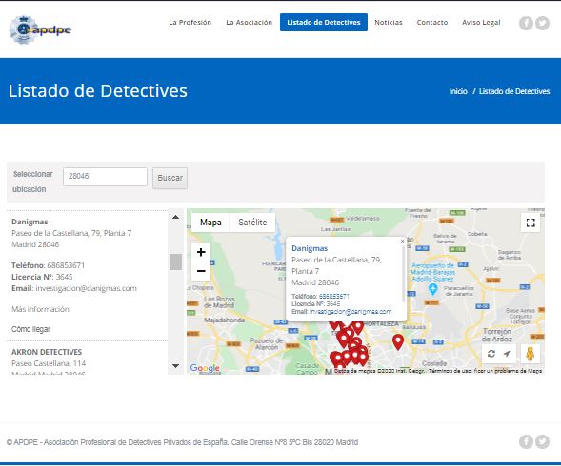Click list scroll down arrow
Screen dimensions: 561x466
coord(175,365)
